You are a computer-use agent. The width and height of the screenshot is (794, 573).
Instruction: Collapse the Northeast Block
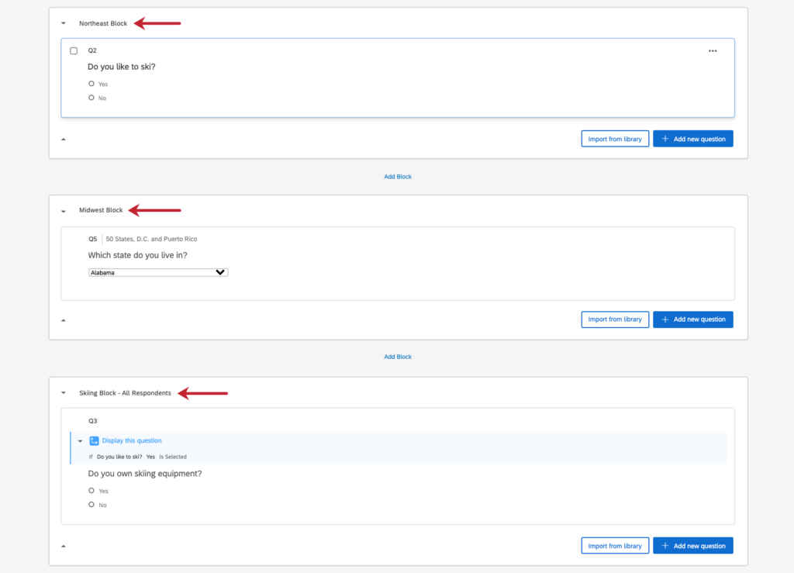(x=63, y=22)
